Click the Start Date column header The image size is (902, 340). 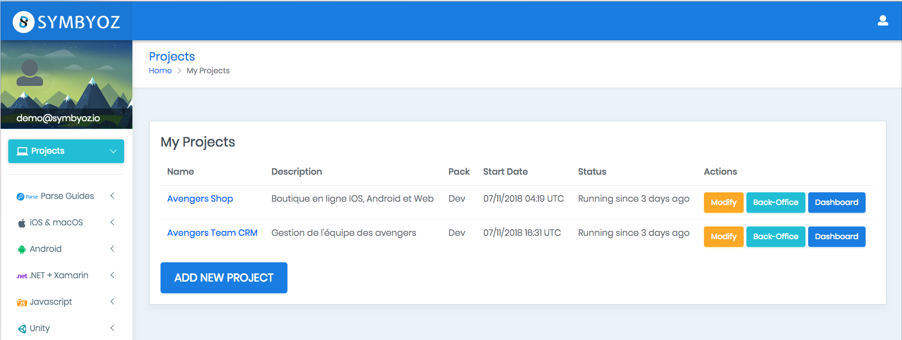(505, 171)
